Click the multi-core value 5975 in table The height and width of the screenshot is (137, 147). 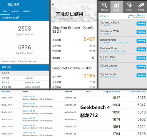click(141, 98)
